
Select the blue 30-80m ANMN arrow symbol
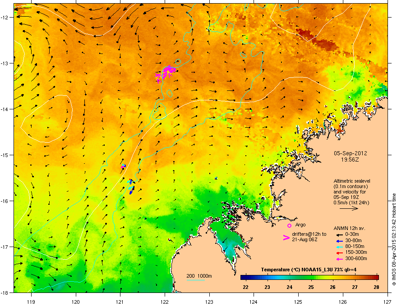point(339,241)
